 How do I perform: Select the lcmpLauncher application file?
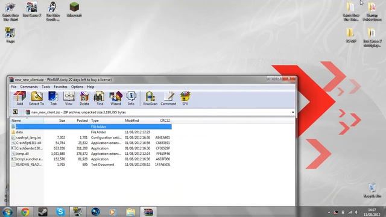(91, 159)
